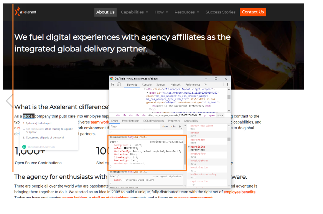Expand the box-sizing computed property
The width and height of the screenshot is (323, 214).
[x=189, y=147]
